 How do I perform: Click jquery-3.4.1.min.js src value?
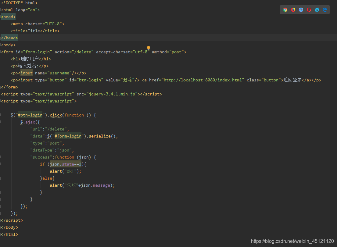pyautogui.click(x=112, y=94)
